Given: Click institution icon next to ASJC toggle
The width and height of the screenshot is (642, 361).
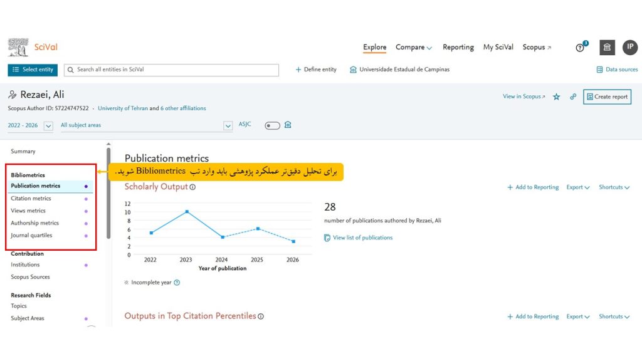Looking at the screenshot, I should (x=288, y=125).
